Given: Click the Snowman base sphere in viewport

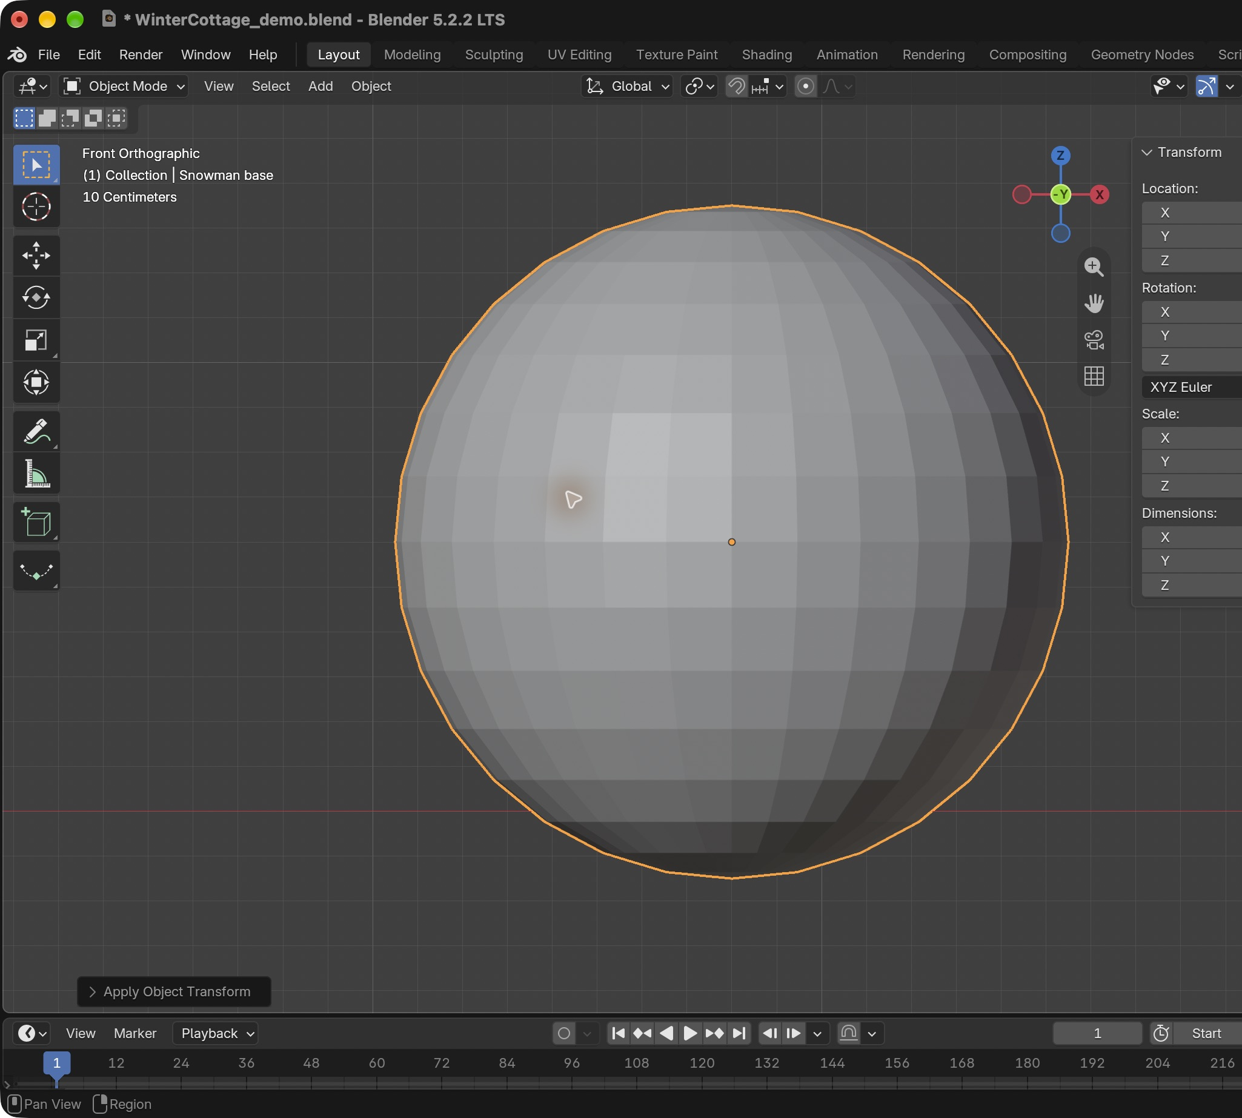Looking at the screenshot, I should 731,542.
